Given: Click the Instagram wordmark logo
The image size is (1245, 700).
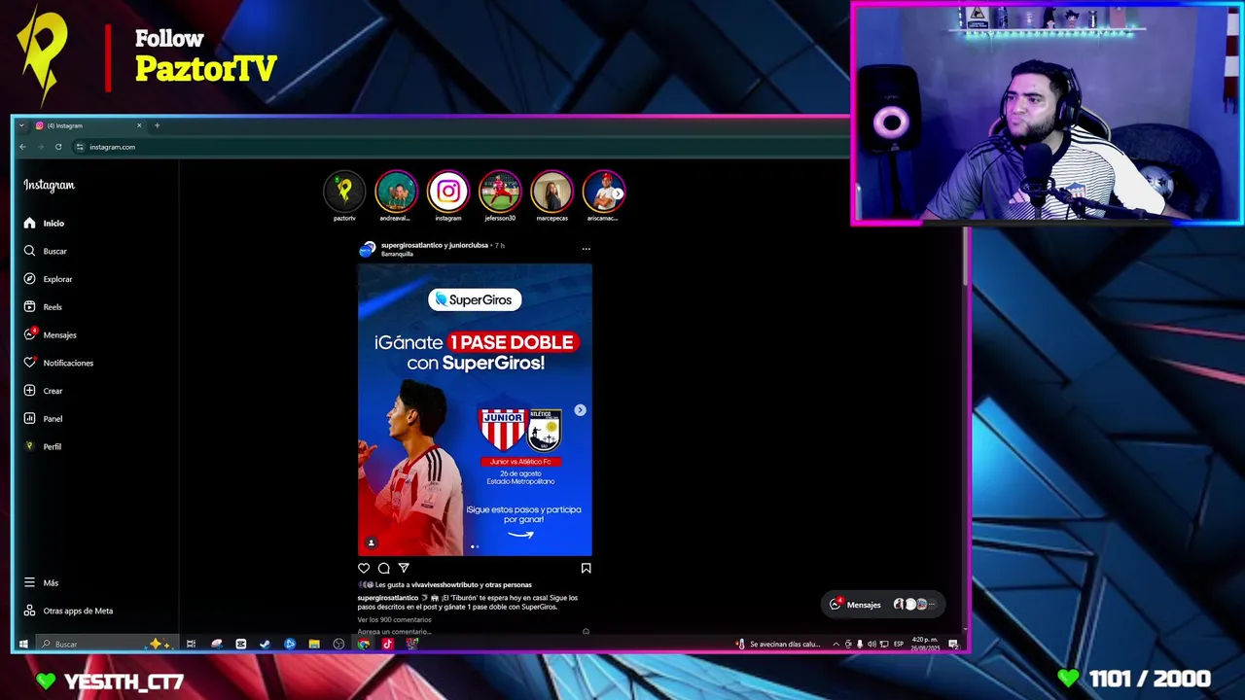Looking at the screenshot, I should tap(49, 185).
